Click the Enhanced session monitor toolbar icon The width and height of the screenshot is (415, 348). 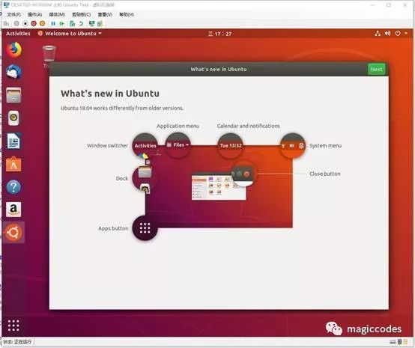click(x=91, y=23)
